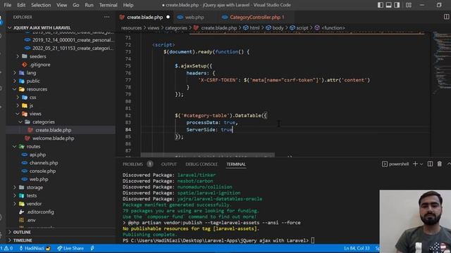
Task: Collapse the views folder
Action: tap(35, 114)
